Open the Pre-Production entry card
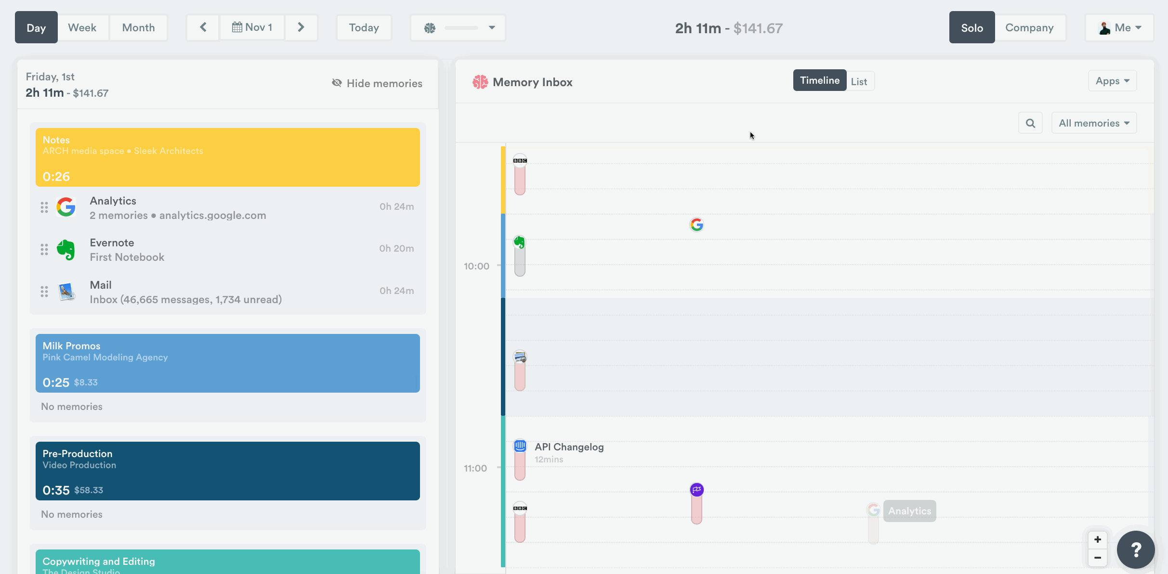This screenshot has width=1168, height=574. pyautogui.click(x=228, y=471)
